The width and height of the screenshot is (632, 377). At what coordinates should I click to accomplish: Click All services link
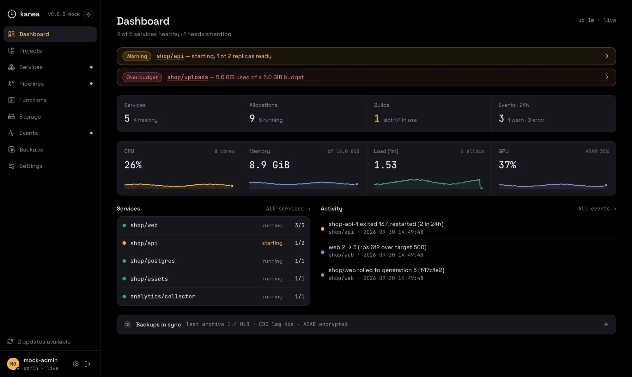click(288, 209)
